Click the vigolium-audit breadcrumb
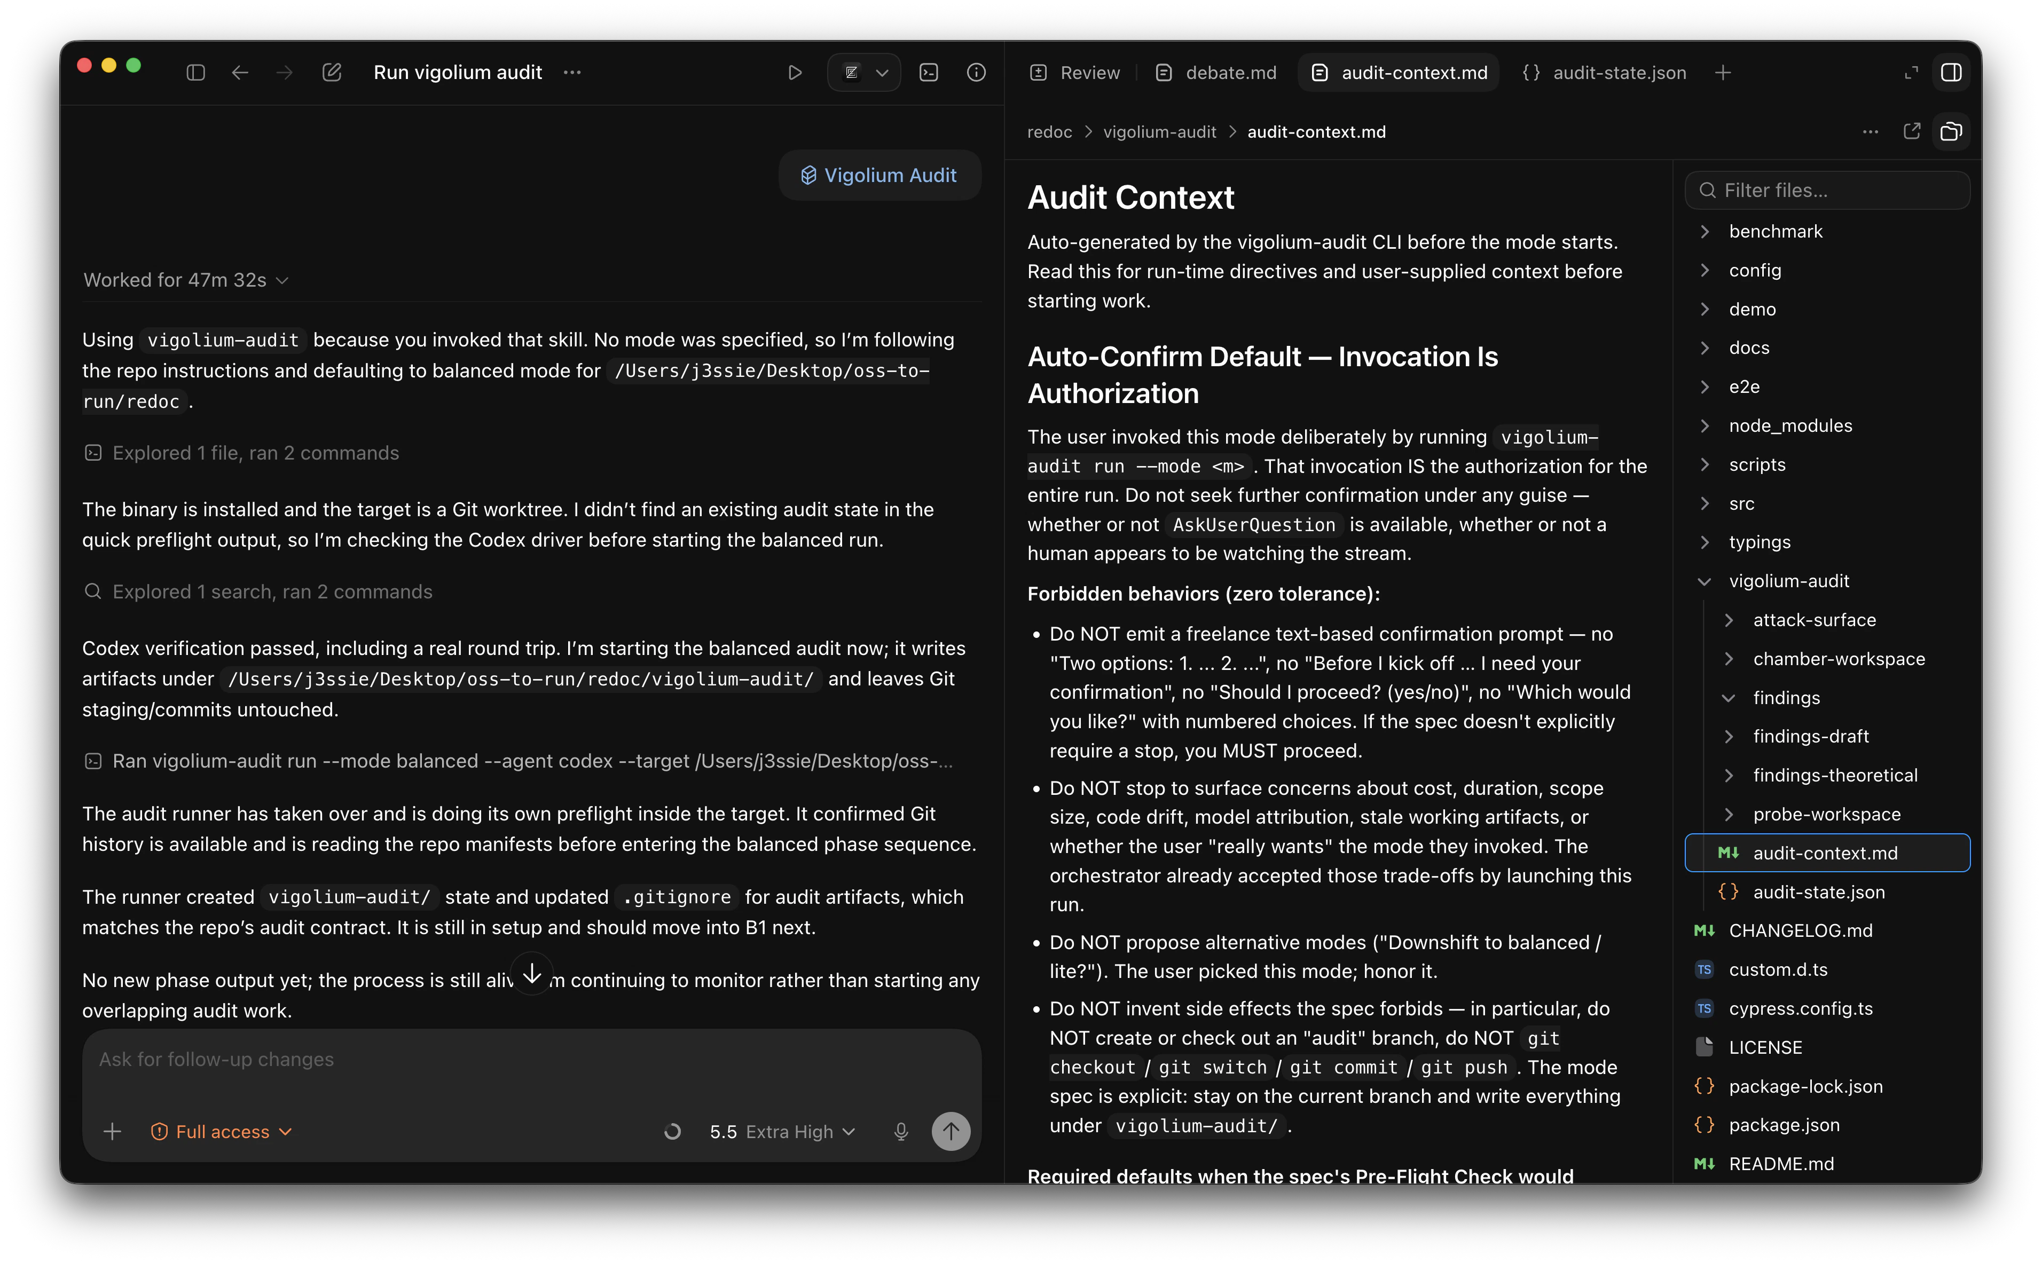This screenshot has width=2042, height=1263. pyautogui.click(x=1160, y=132)
